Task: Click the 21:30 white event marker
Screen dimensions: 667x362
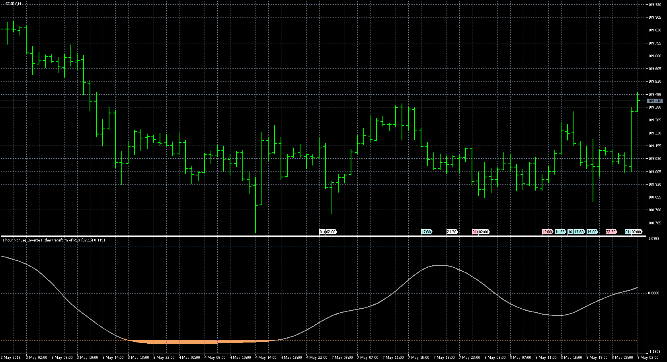Action: tap(452, 232)
